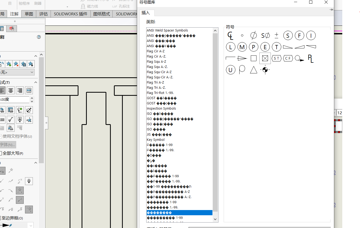The width and height of the screenshot is (360, 228).
Task: Insert the CF continuous feature symbol
Action: [288, 58]
